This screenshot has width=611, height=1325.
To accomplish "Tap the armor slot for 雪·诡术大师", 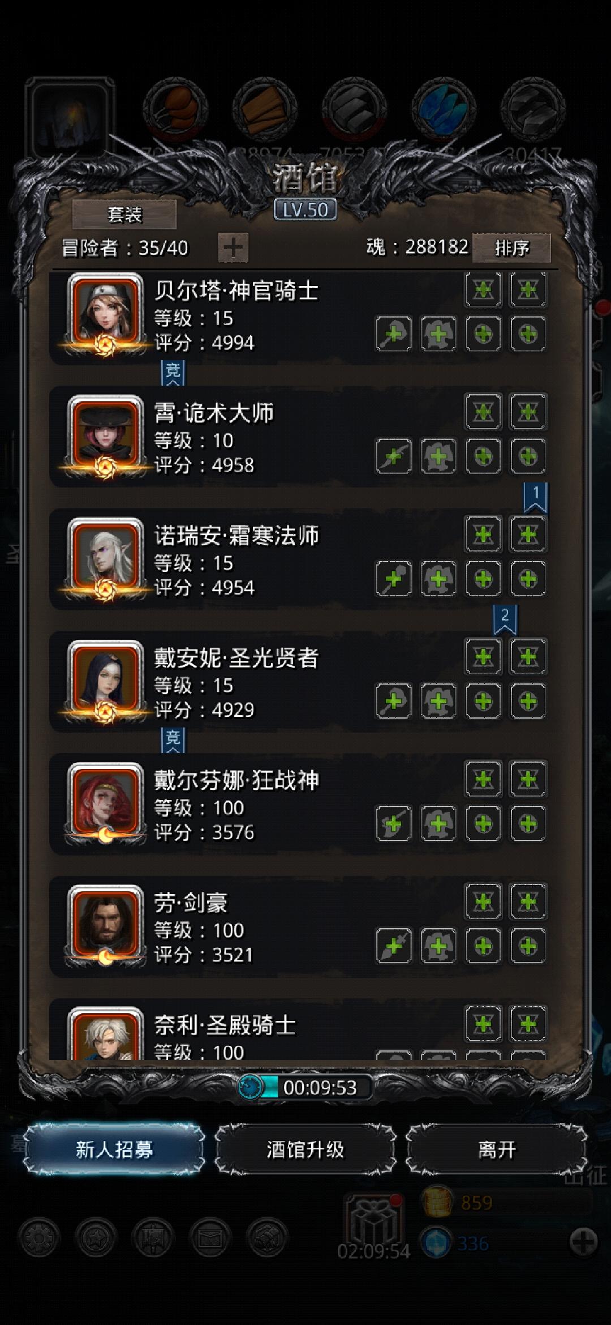I will click(x=438, y=456).
